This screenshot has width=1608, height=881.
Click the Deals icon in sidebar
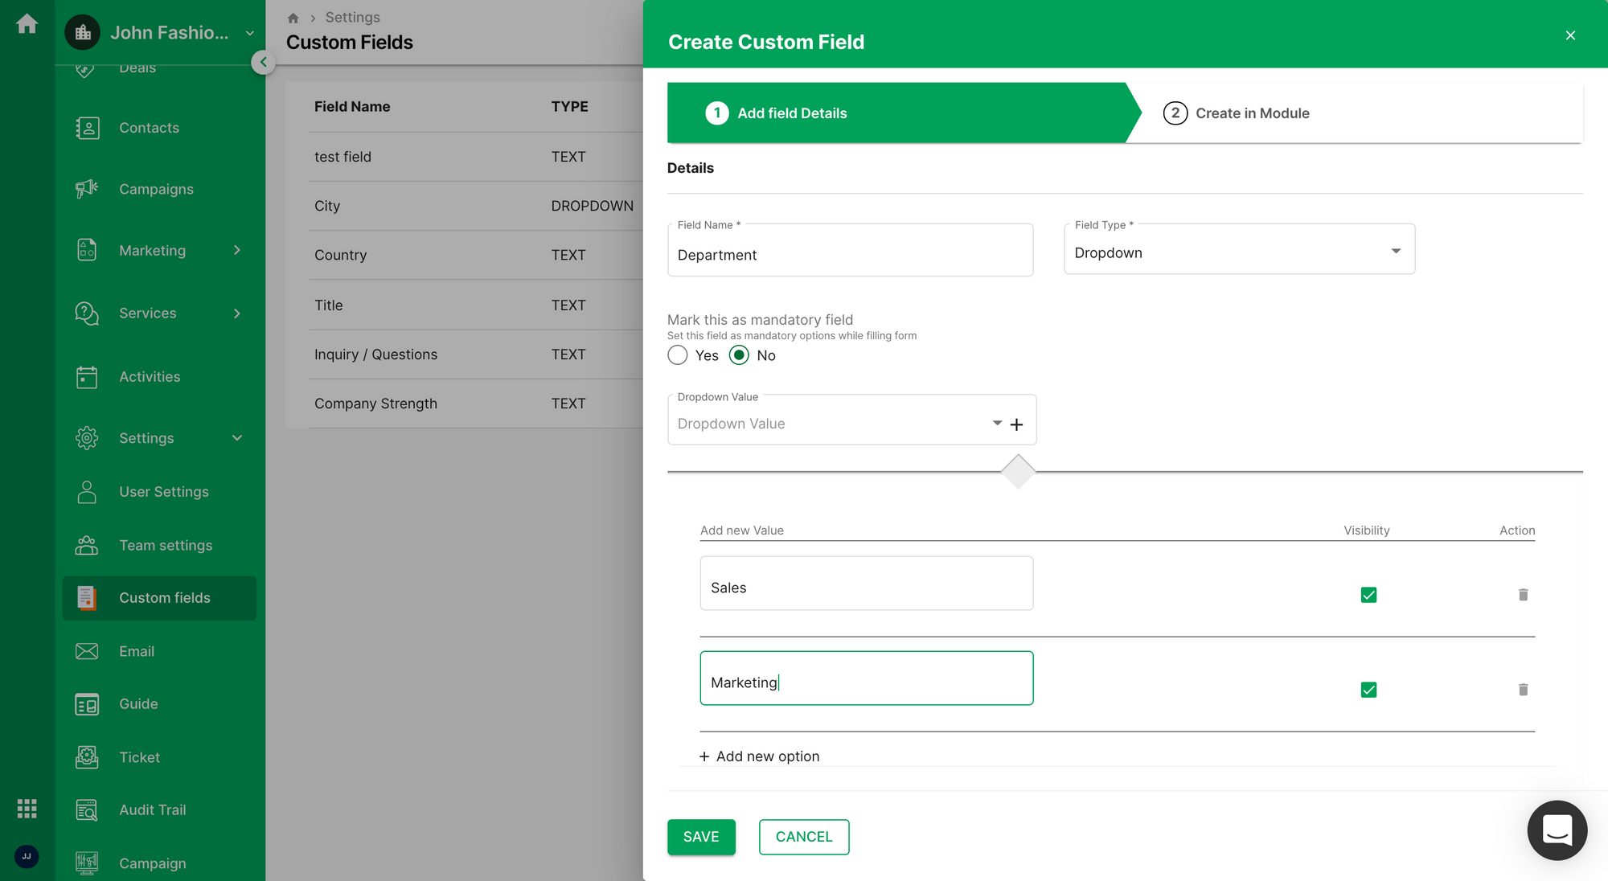pos(86,68)
